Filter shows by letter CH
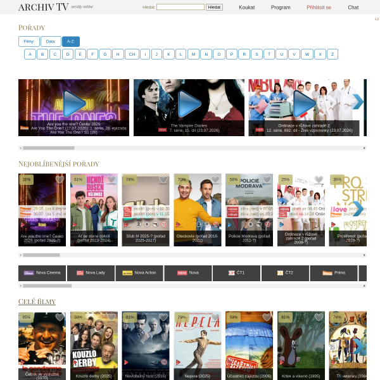Screen dimensions: 380x380 point(132,54)
